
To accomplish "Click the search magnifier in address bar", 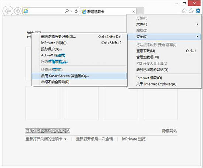I will tap(67, 11).
